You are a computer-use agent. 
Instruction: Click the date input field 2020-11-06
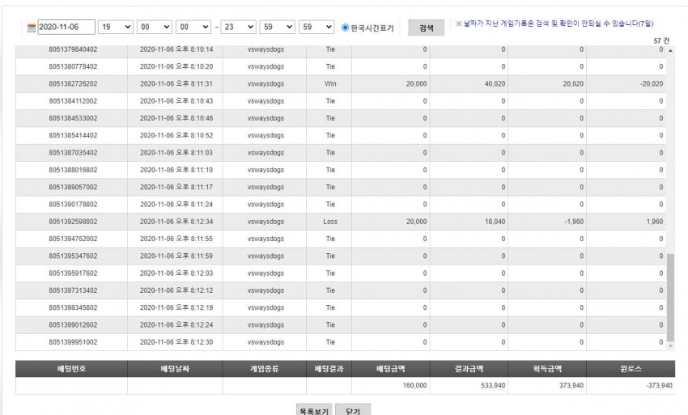[66, 28]
